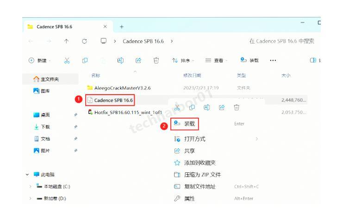The width and height of the screenshot is (343, 221).
Task: Click delete icon in the context menu
Action: click(237, 107)
